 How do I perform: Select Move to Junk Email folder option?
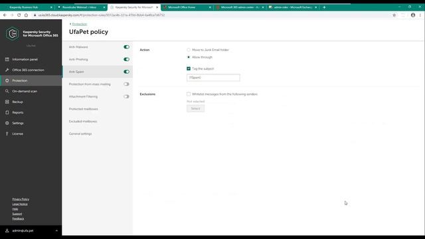189,50
